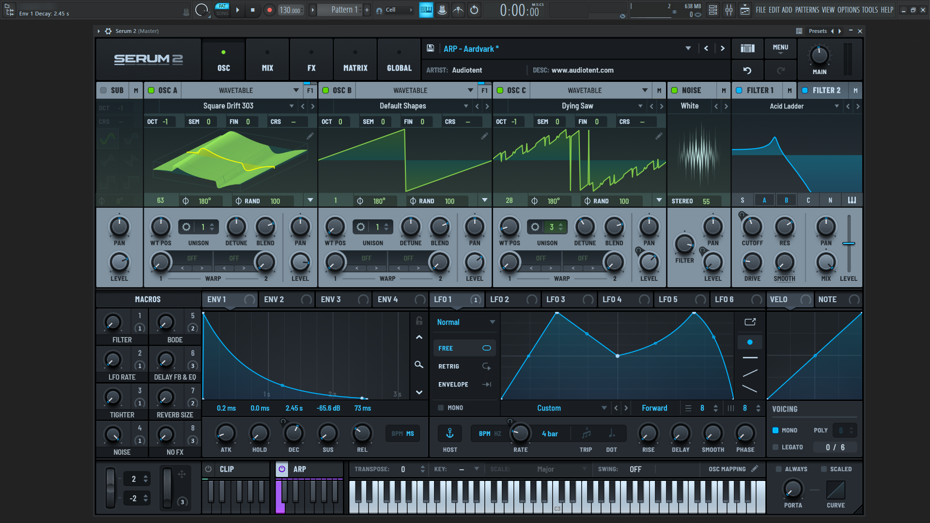This screenshot has width=930, height=523.
Task: Open the Serum MENU button
Action: click(780, 48)
